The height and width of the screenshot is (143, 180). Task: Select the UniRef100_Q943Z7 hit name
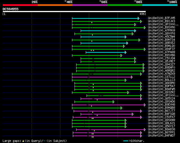[161, 65]
